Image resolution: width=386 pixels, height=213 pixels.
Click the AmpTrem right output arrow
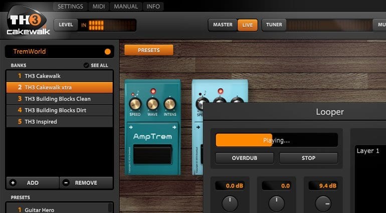pyautogui.click(x=174, y=127)
